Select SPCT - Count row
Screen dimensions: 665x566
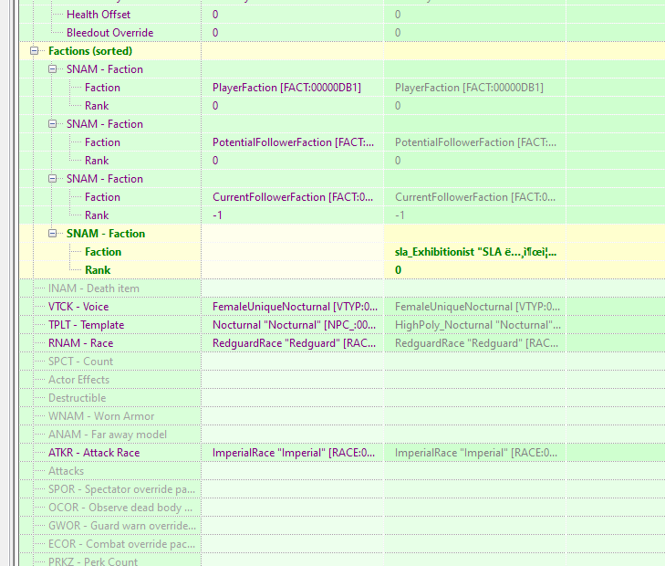tap(80, 362)
